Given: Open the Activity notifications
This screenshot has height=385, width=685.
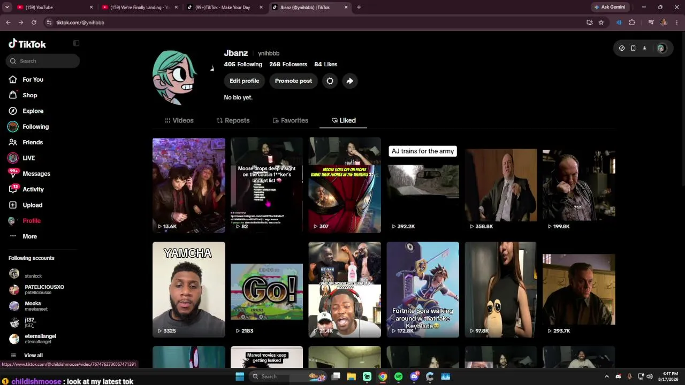Looking at the screenshot, I should (33, 189).
